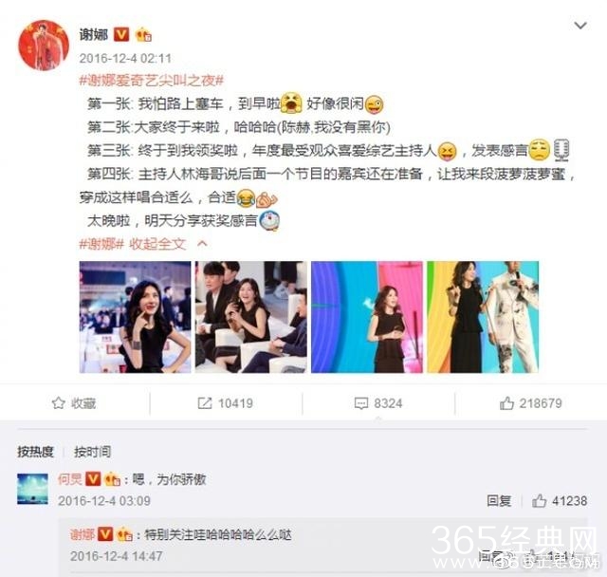Open the #谢娜爱奇艺尖叫之夜# hashtag link

tap(152, 81)
